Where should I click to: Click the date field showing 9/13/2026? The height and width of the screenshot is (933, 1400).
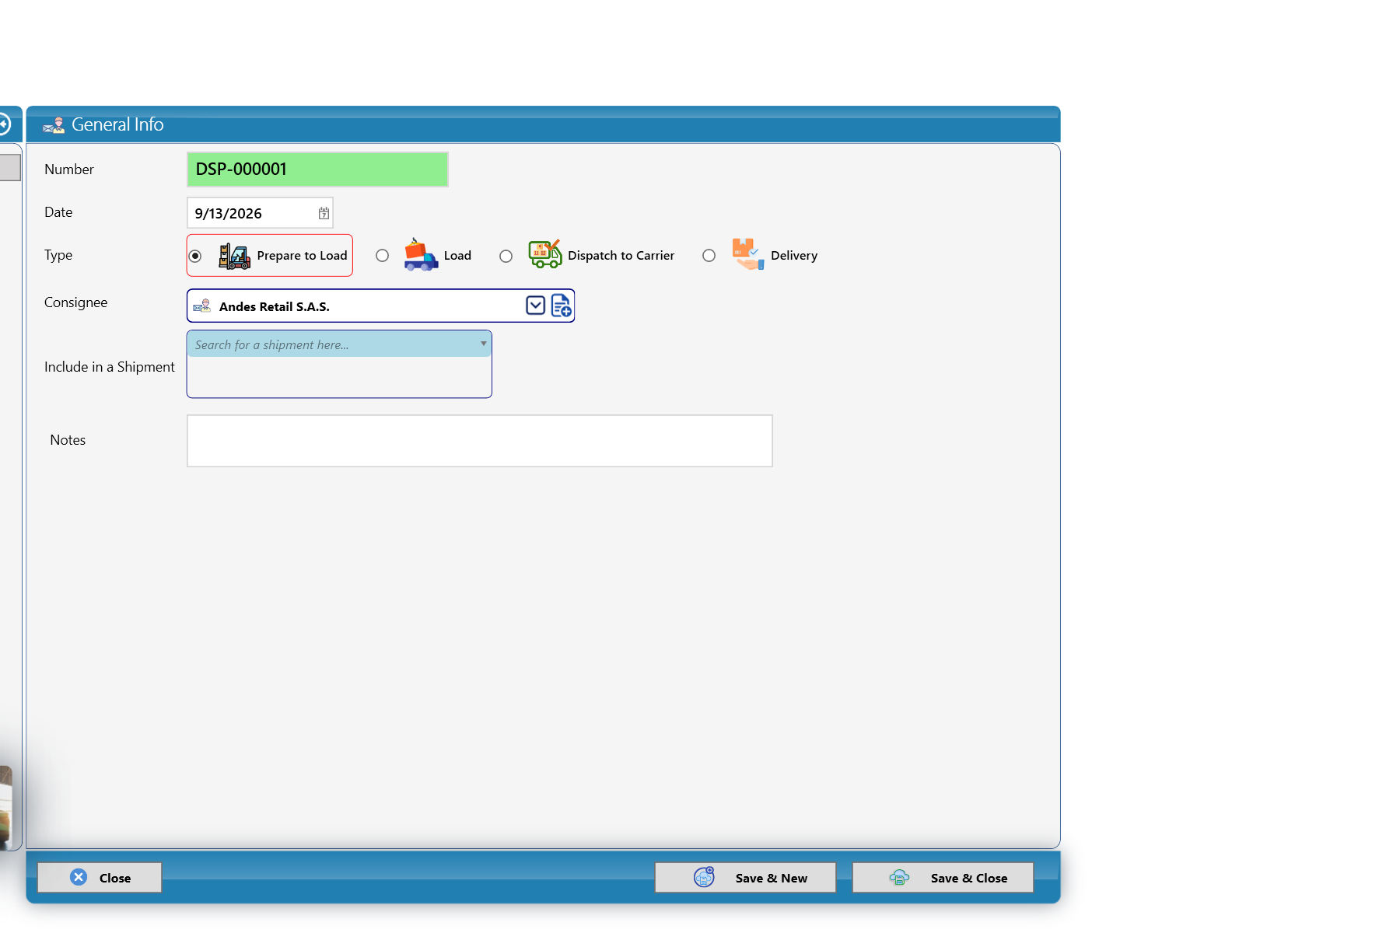tap(260, 213)
